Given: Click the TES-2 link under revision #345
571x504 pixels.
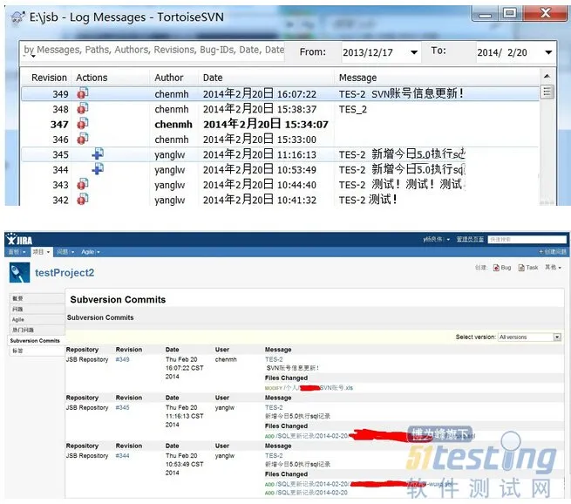Looking at the screenshot, I should point(274,407).
